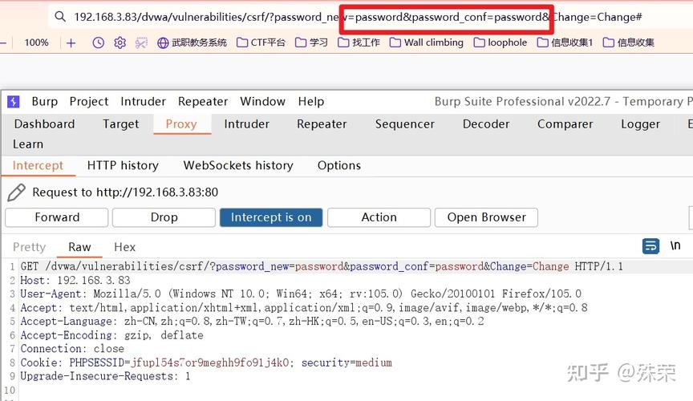Switch to the Decoder tab
This screenshot has height=401, width=693.
tap(486, 124)
